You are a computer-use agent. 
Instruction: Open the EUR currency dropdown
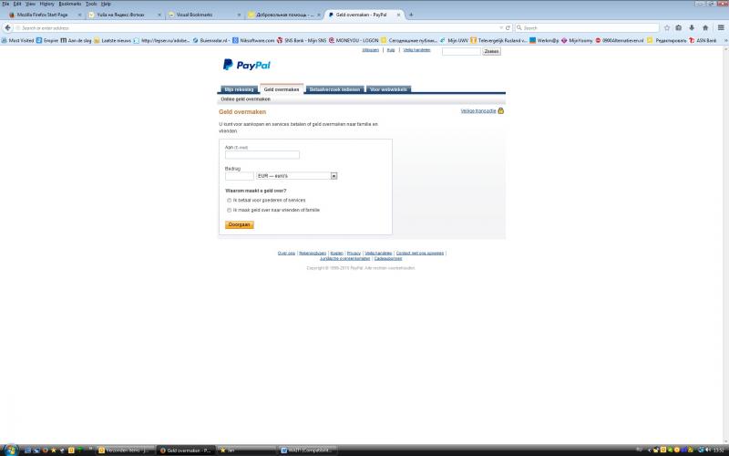[x=297, y=176]
